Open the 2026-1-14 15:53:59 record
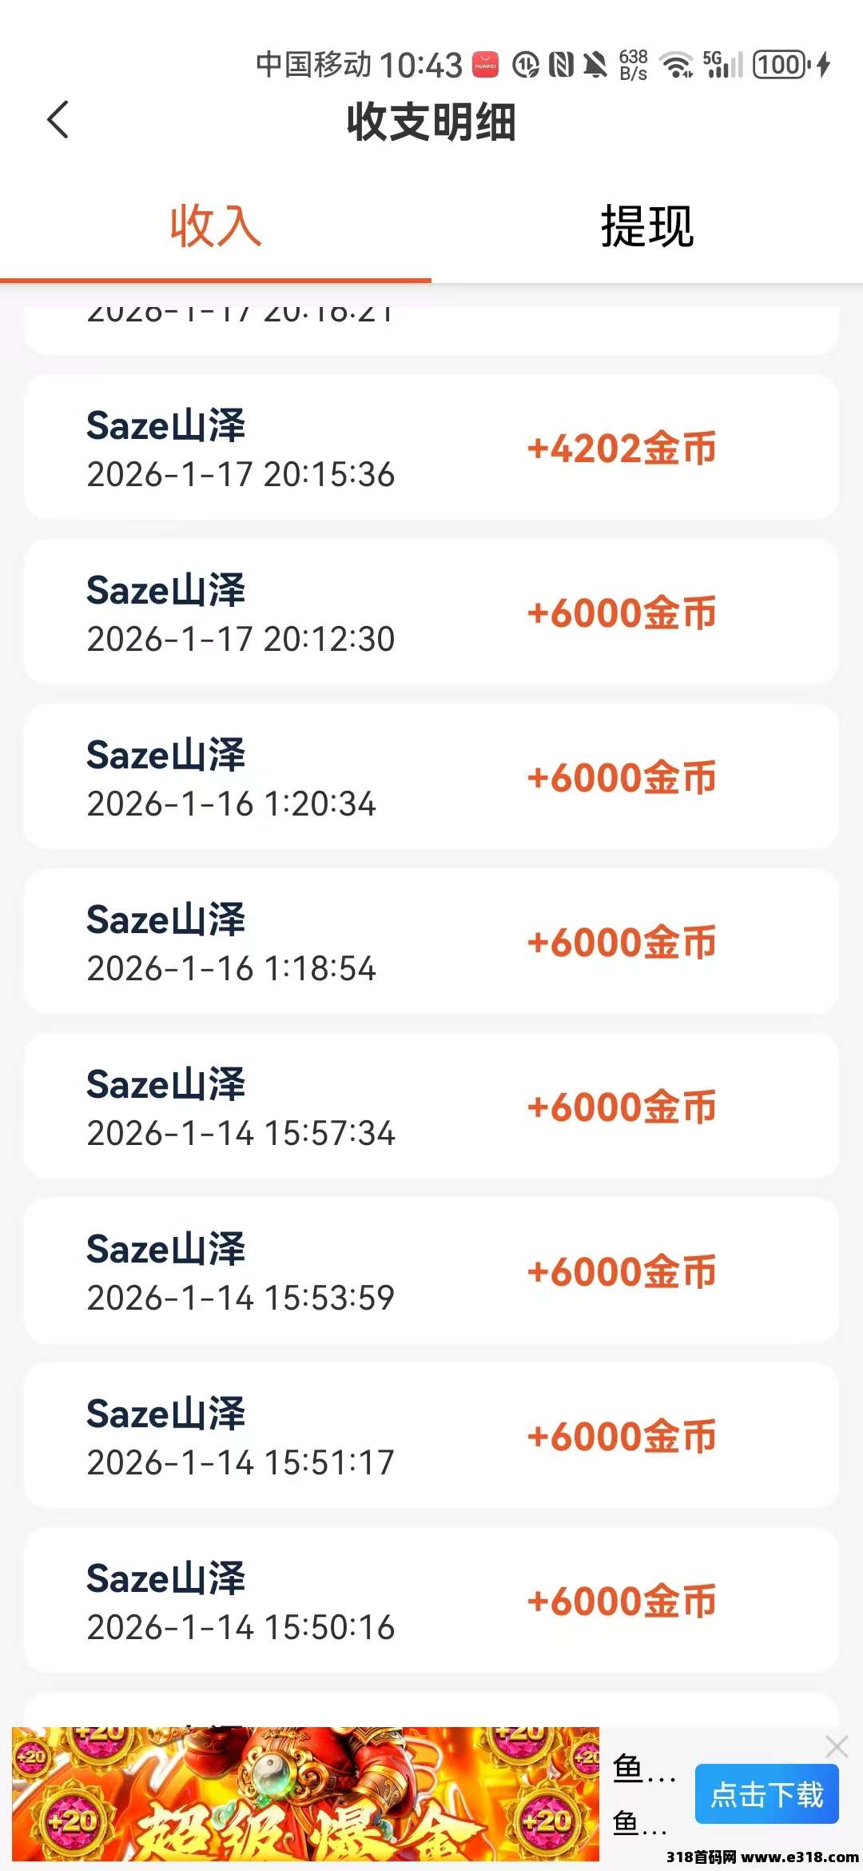Screen dimensions: 863x1871 (431, 1271)
